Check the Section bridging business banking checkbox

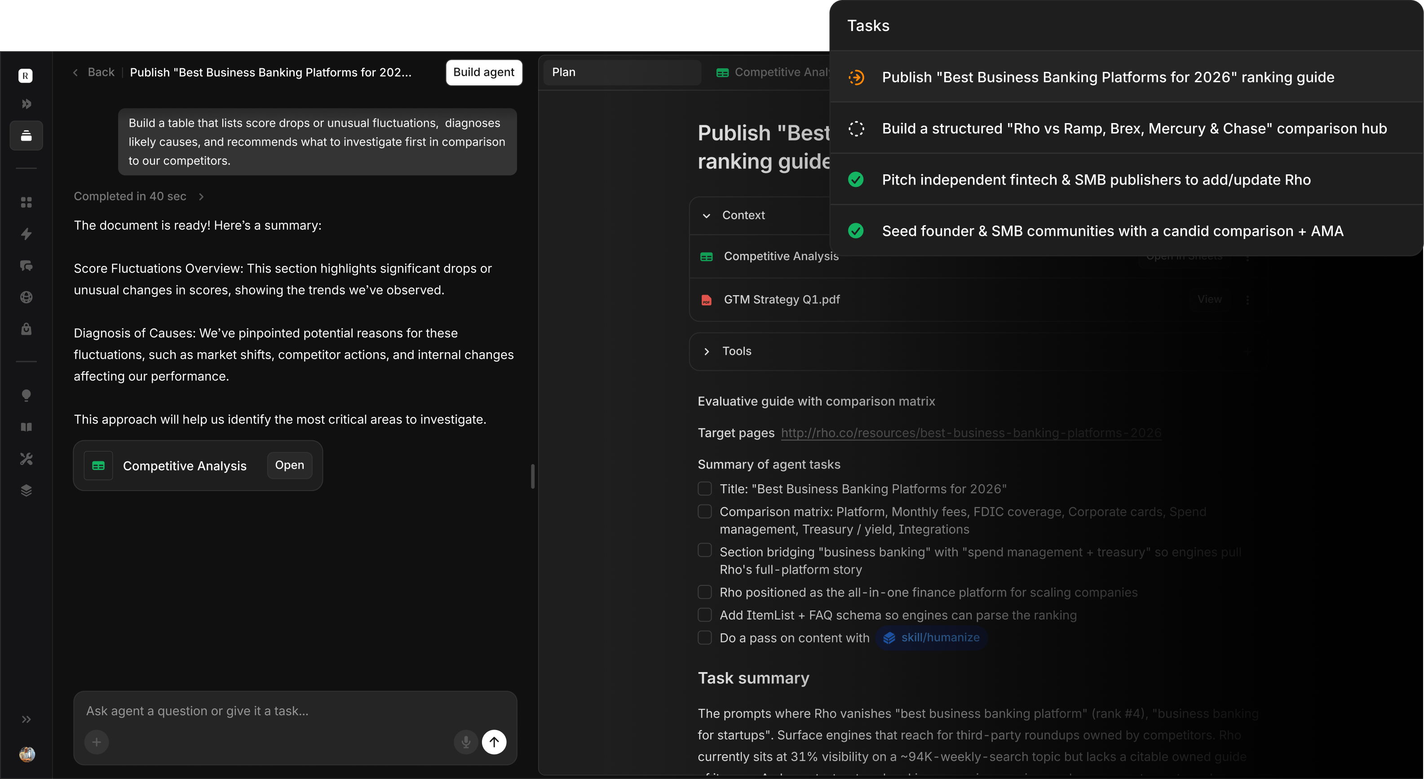705,550
